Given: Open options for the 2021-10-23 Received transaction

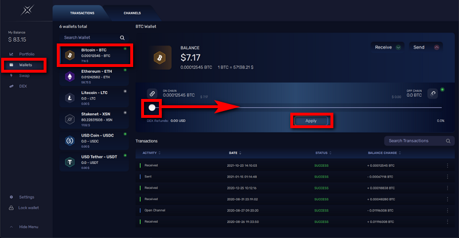Looking at the screenshot, I should point(448,165).
